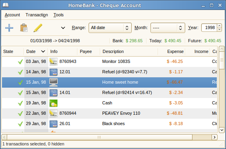Open the Tools menu
Screen dimensions: 226x149
[x=59, y=15]
